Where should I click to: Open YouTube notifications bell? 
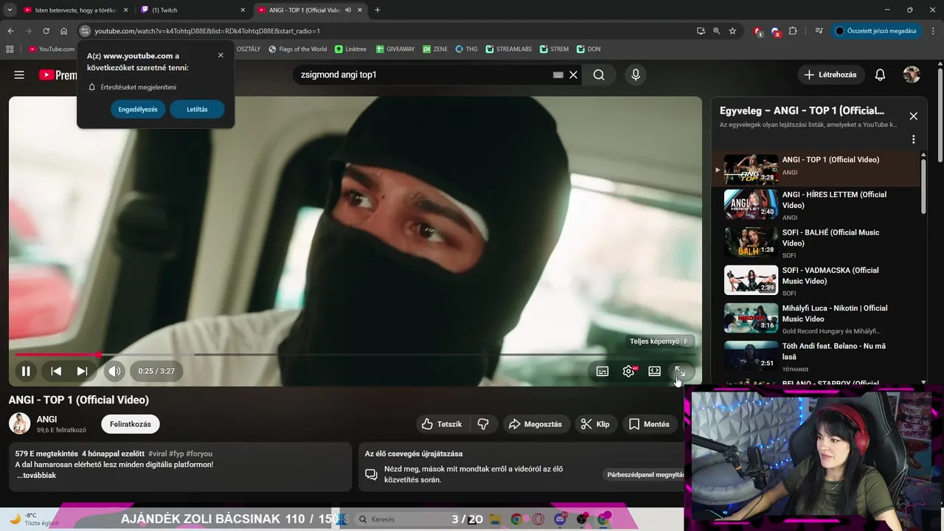pyautogui.click(x=880, y=74)
